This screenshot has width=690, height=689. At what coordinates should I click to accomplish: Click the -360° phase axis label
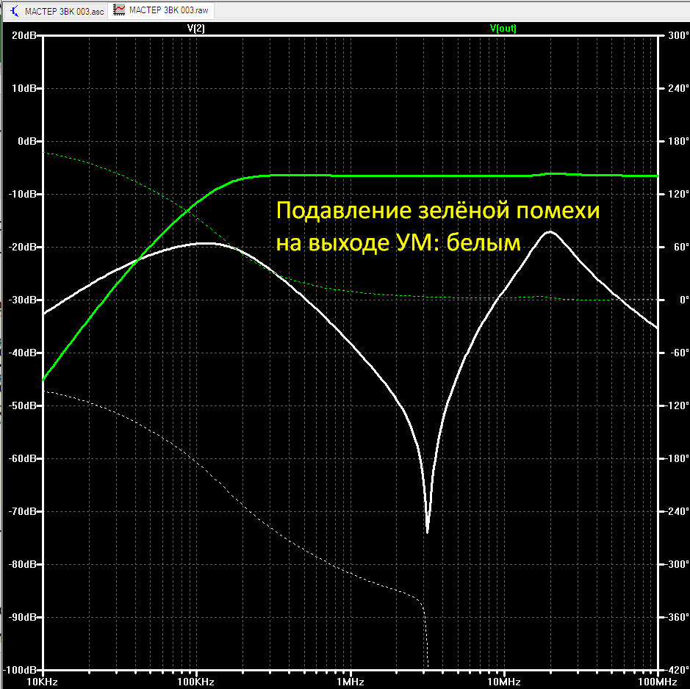pos(677,617)
